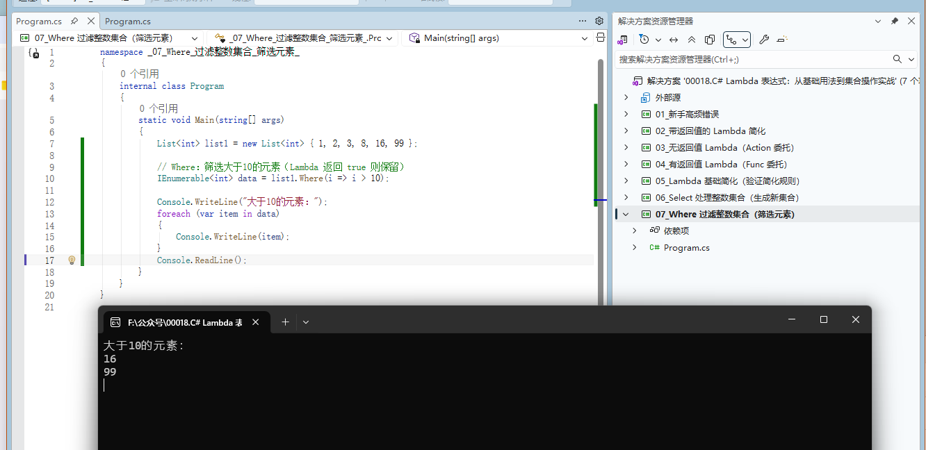Click the code line Console.ReadLine();
926x450 pixels.
click(202, 260)
